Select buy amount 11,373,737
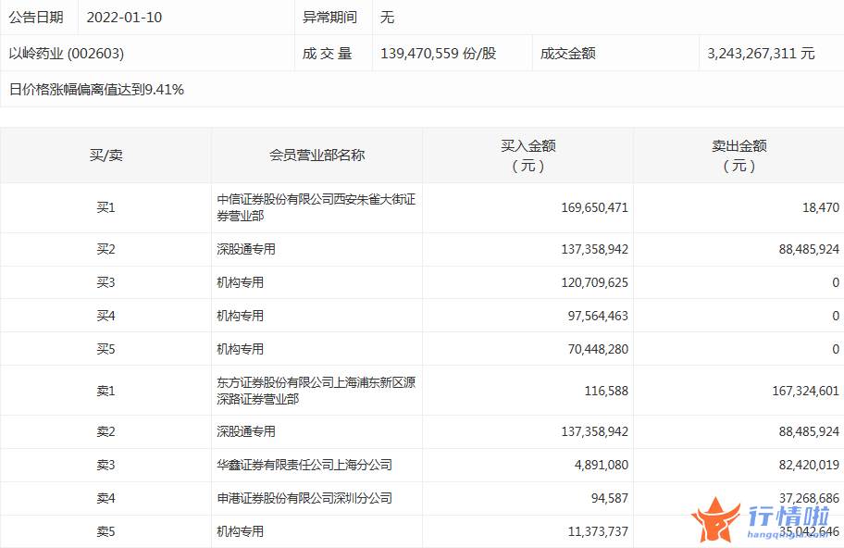 (598, 532)
